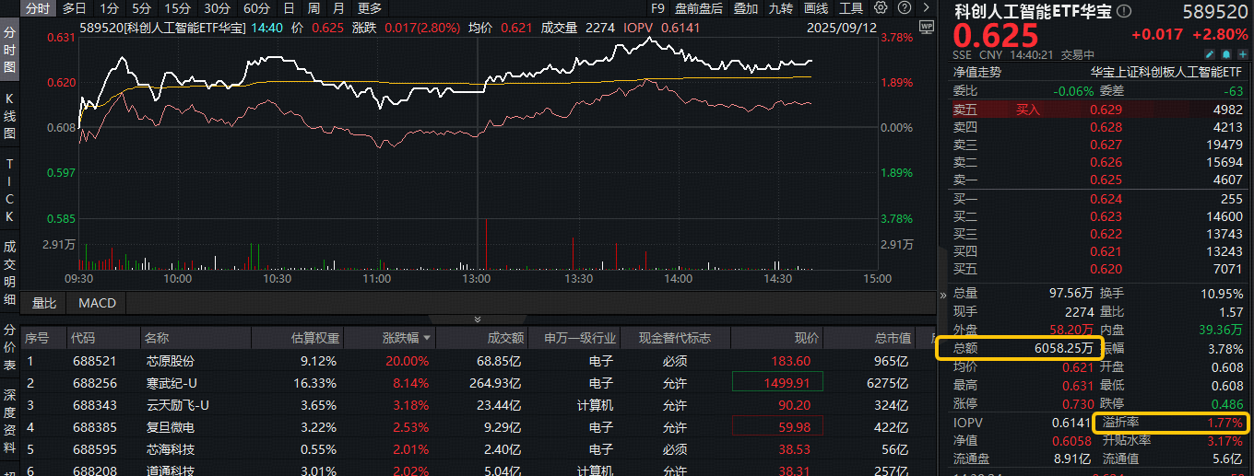Open K线图 in the left sidebar
This screenshot has height=476, width=1254.
point(10,115)
